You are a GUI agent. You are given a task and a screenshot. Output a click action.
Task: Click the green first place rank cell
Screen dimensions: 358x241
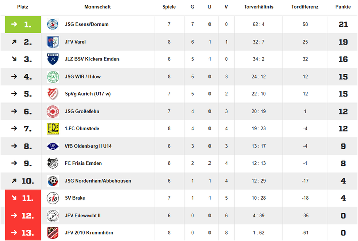click(x=23, y=24)
